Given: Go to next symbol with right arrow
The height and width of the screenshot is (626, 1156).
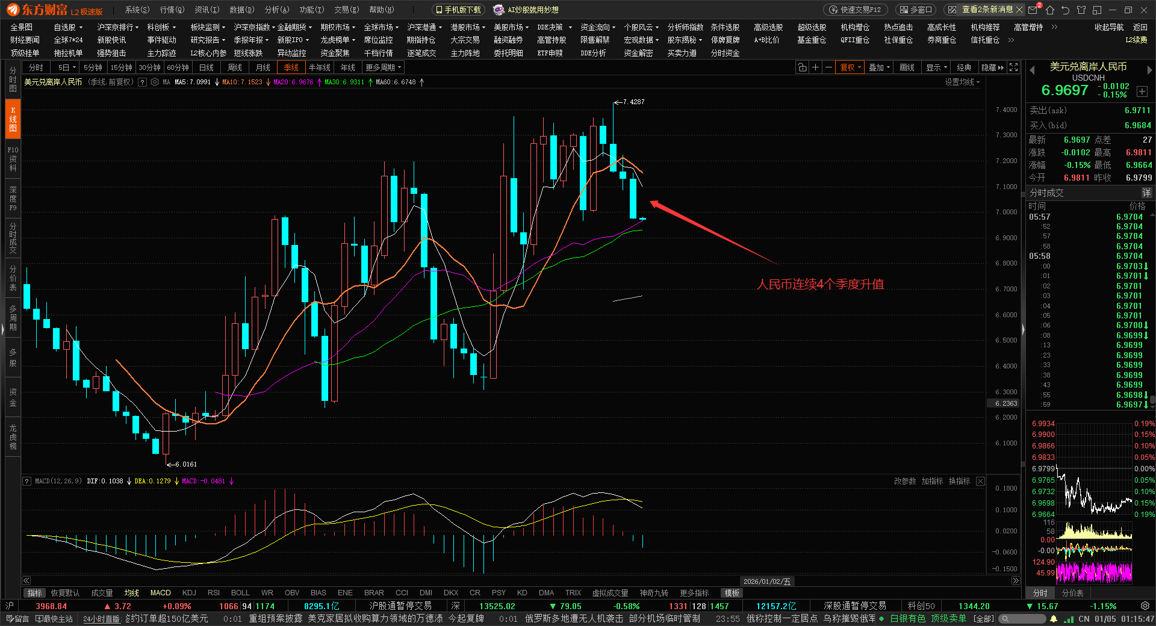Looking at the screenshot, I should pos(1149,70).
